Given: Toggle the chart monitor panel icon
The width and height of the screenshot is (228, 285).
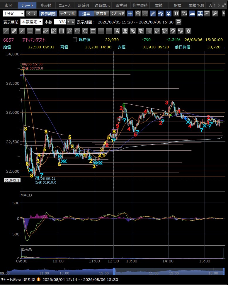Looking at the screenshot, I should coord(207,13).
